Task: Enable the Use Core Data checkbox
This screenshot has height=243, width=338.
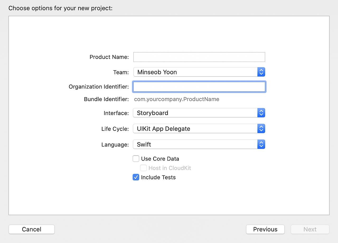Action: 136,158
